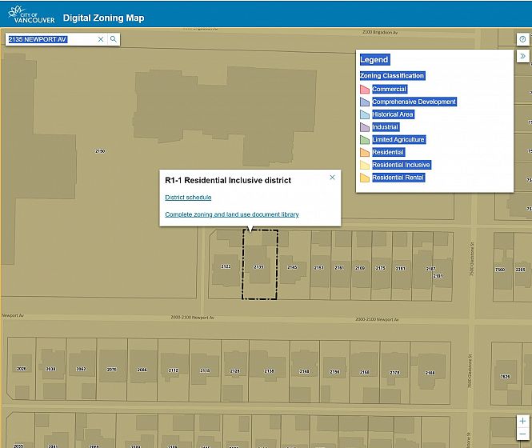
Task: Click the R1-1 Residential Inclusive district heading
Action: click(x=228, y=180)
